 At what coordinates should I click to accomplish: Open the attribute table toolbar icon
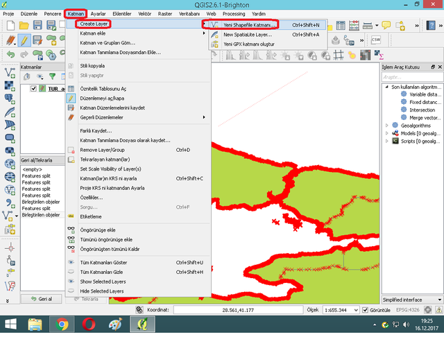341,26
